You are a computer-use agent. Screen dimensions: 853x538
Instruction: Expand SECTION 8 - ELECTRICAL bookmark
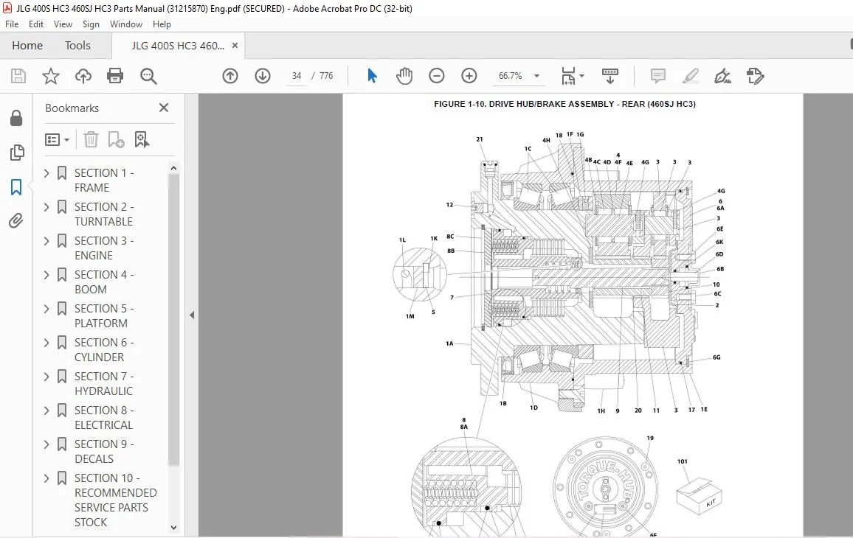(x=46, y=411)
